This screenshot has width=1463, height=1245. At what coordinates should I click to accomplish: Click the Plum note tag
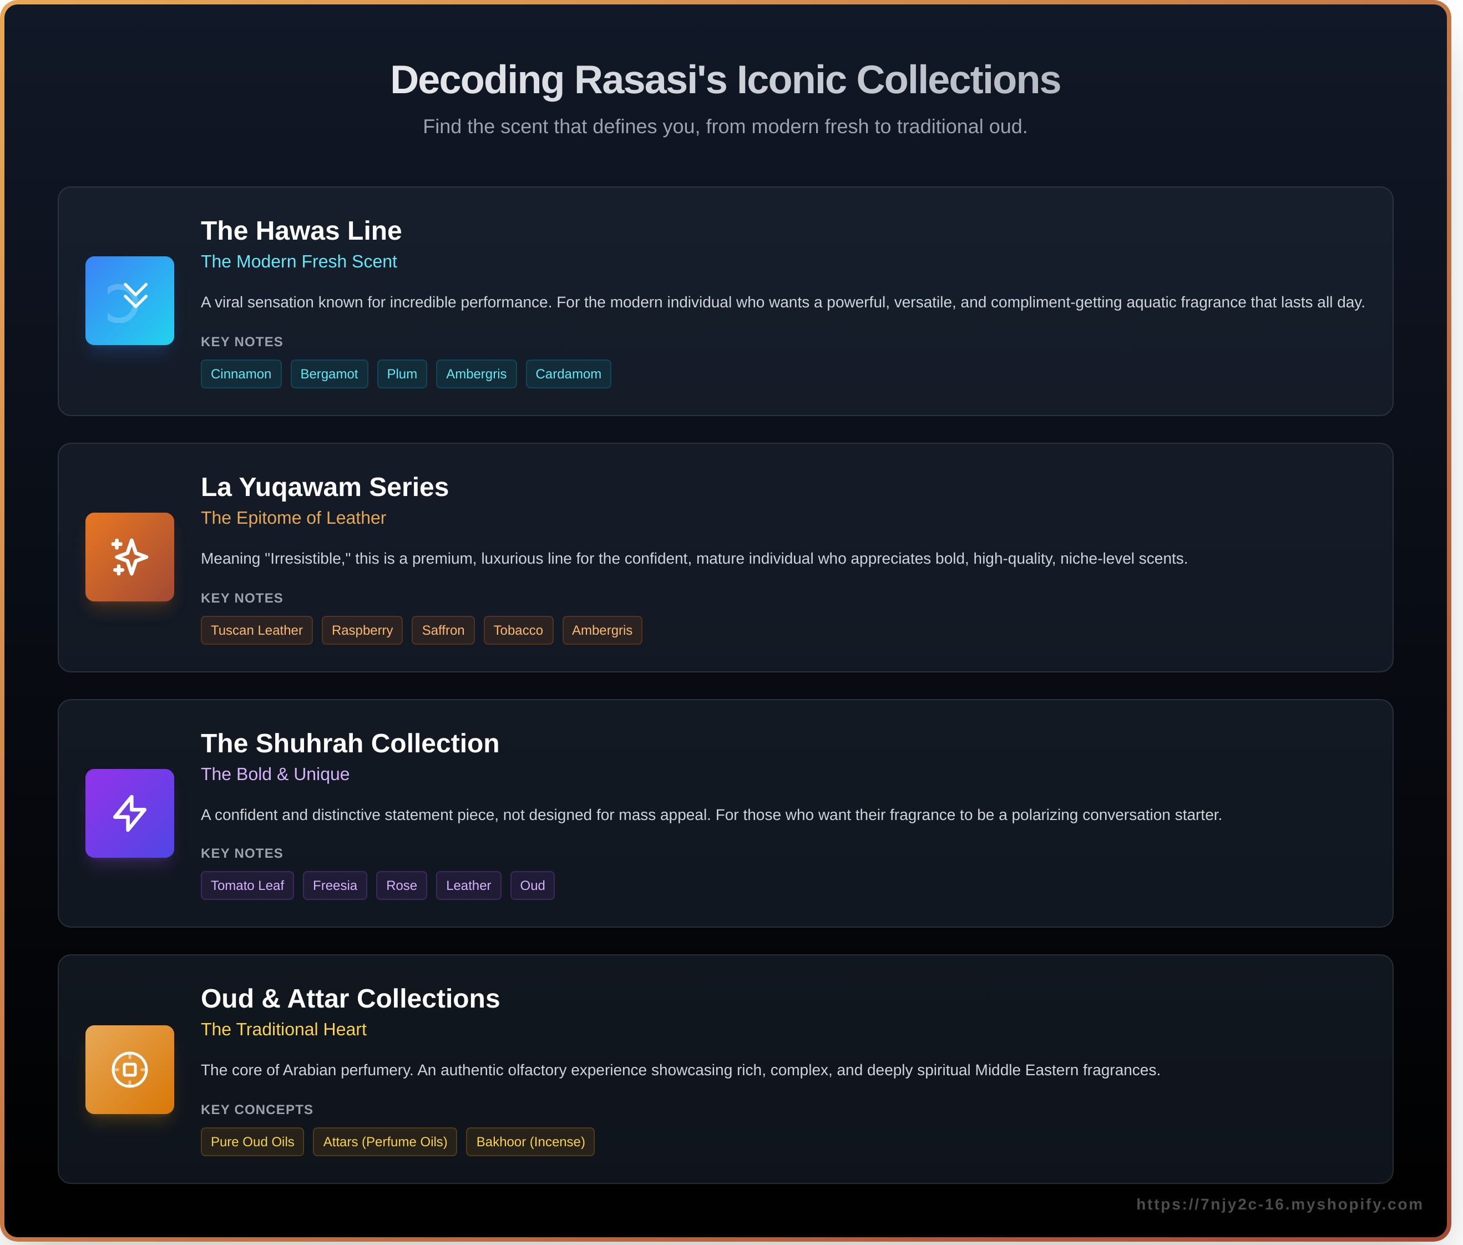click(402, 374)
